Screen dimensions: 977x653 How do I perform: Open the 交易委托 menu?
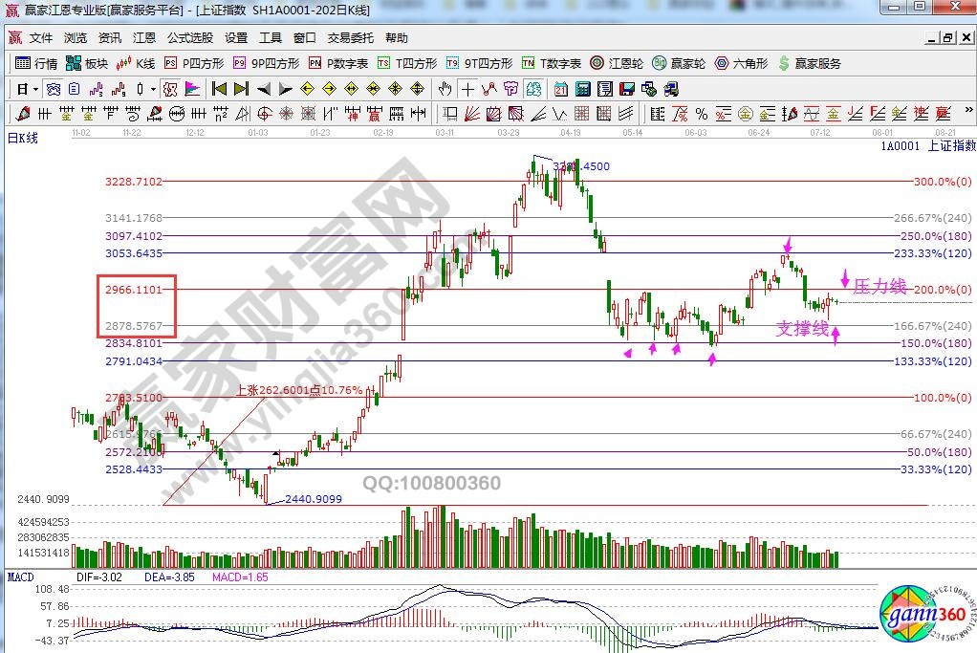350,38
